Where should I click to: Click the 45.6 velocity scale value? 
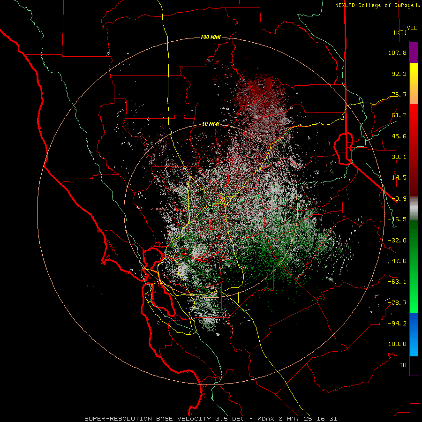click(x=399, y=136)
